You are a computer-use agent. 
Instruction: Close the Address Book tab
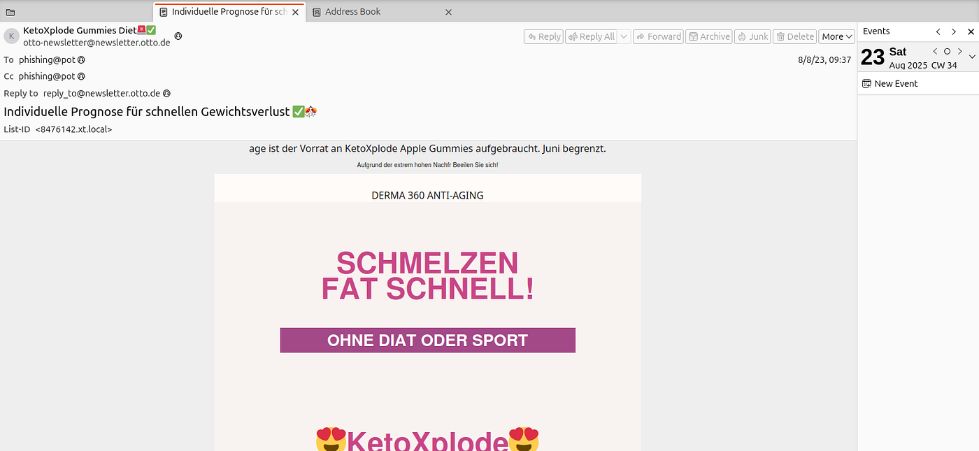coord(448,12)
